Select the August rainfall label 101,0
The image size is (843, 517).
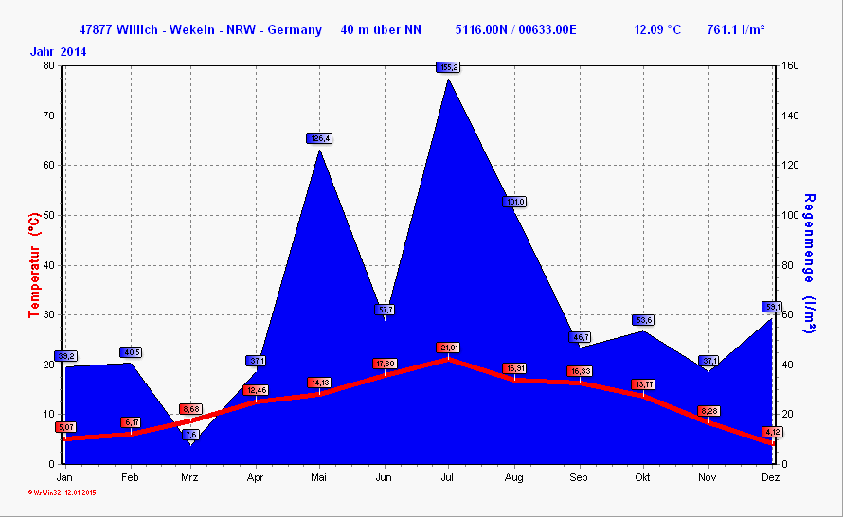pos(514,202)
